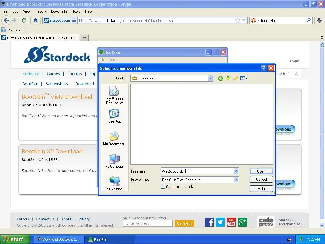Image resolution: width=325 pixels, height=244 pixels.
Task: Click the Open button in the dialog
Action: coord(261,171)
